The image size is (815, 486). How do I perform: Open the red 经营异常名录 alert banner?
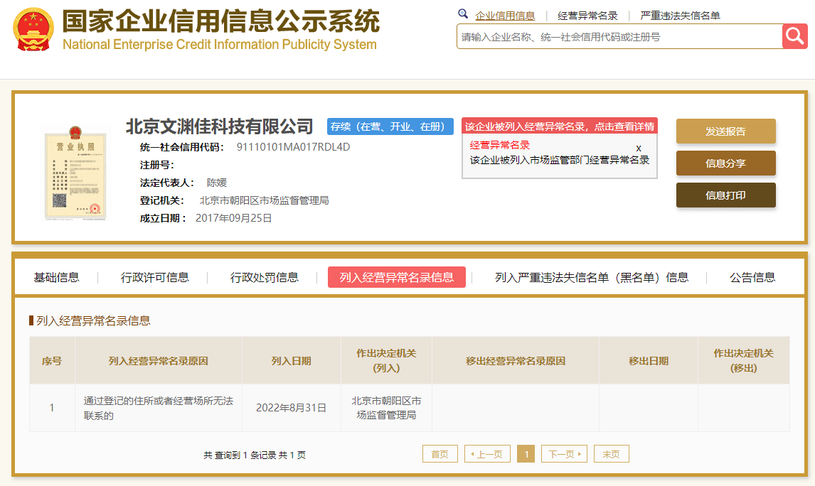(x=560, y=126)
